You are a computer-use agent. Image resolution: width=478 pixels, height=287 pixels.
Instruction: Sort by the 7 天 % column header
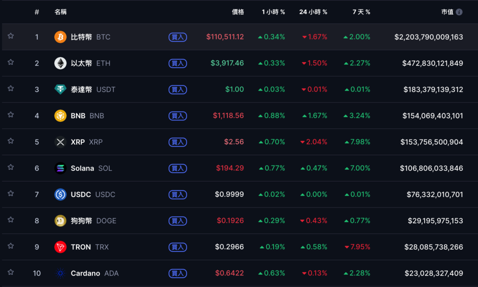click(x=361, y=12)
